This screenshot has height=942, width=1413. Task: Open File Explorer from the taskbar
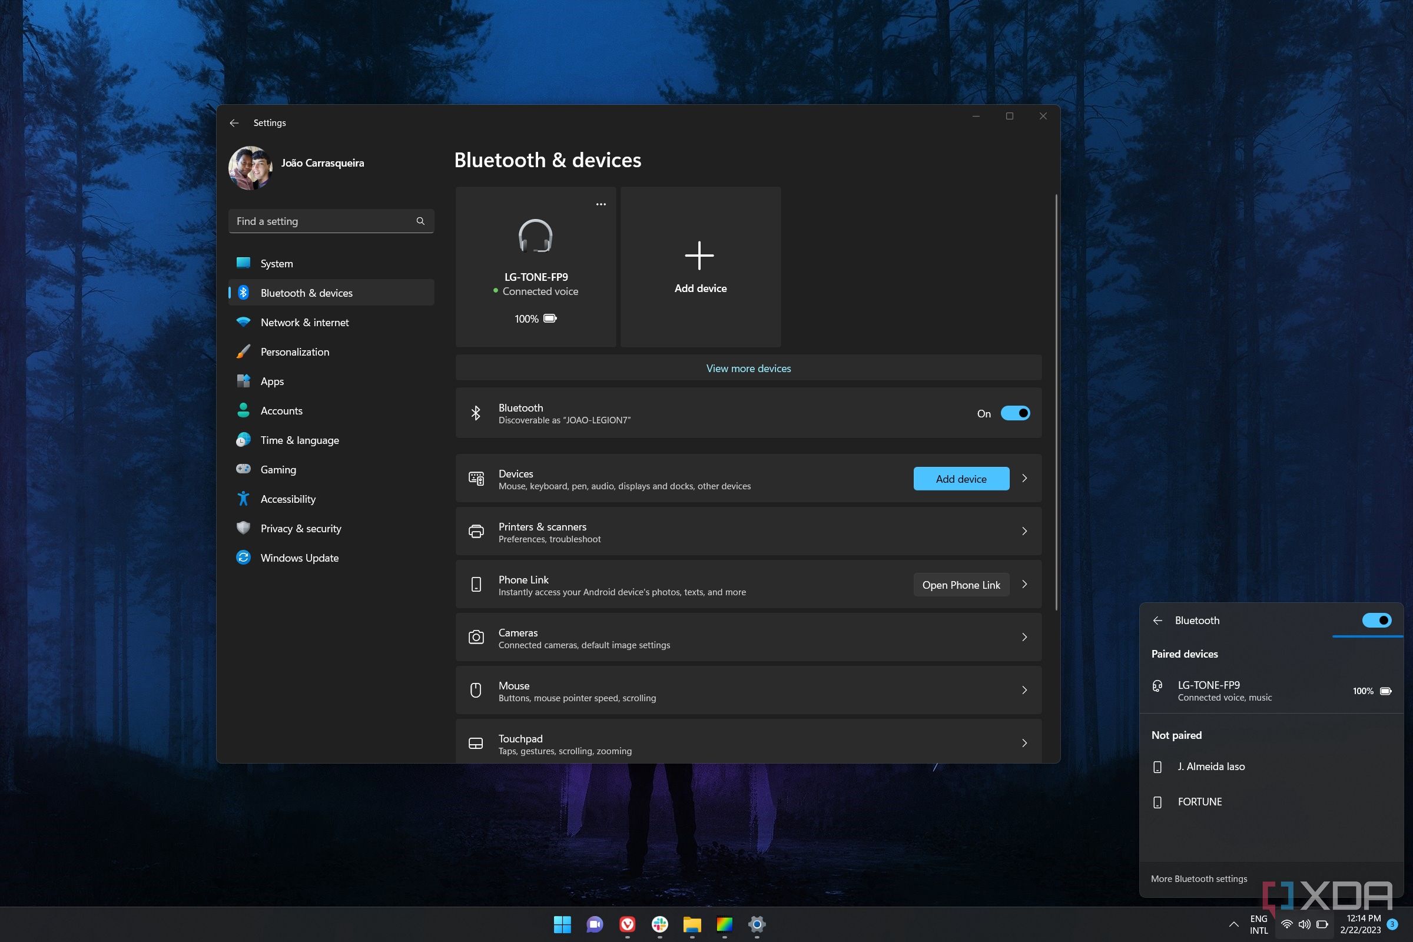[x=692, y=924]
